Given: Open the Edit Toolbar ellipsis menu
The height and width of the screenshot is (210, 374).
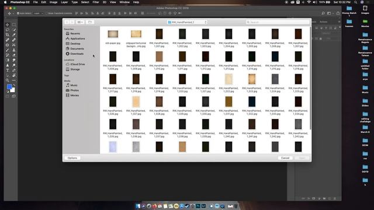Looking at the screenshot, I should point(14,80).
